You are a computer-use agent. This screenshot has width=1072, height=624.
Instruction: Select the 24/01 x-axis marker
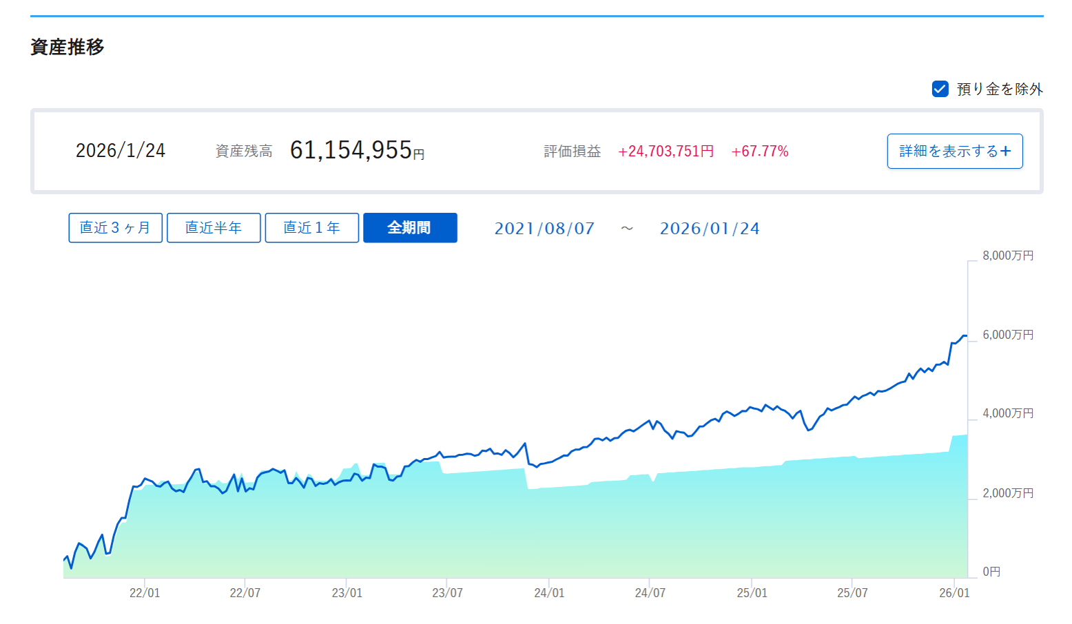(549, 593)
